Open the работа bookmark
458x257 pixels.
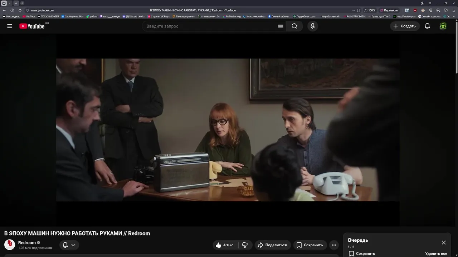coord(92,16)
